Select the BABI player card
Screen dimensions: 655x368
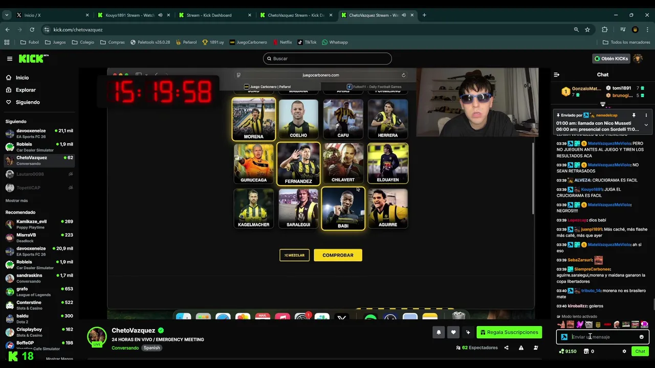[x=343, y=209]
